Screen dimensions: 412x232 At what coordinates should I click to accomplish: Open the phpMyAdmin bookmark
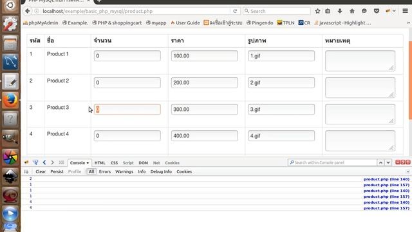coord(41,23)
